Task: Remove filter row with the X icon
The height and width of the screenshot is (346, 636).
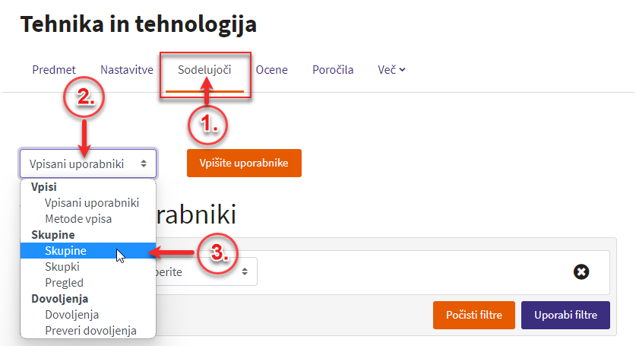Action: tap(581, 271)
